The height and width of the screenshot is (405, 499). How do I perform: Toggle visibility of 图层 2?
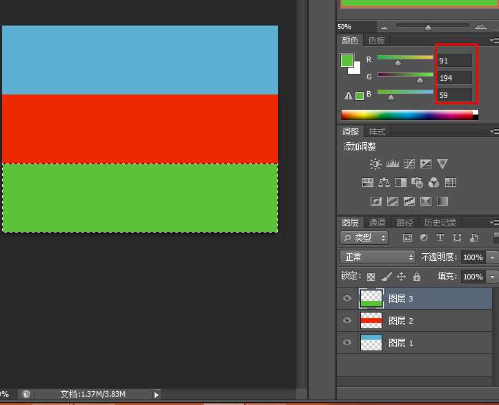[347, 321]
